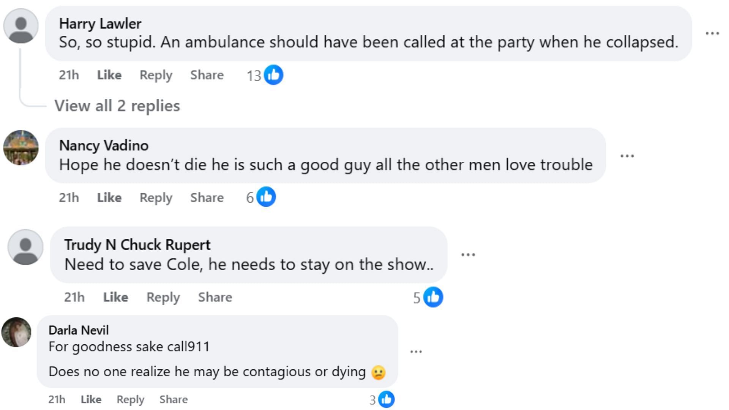Image resolution: width=729 pixels, height=410 pixels.
Task: Like Harry Lawler's comment
Action: click(x=109, y=75)
